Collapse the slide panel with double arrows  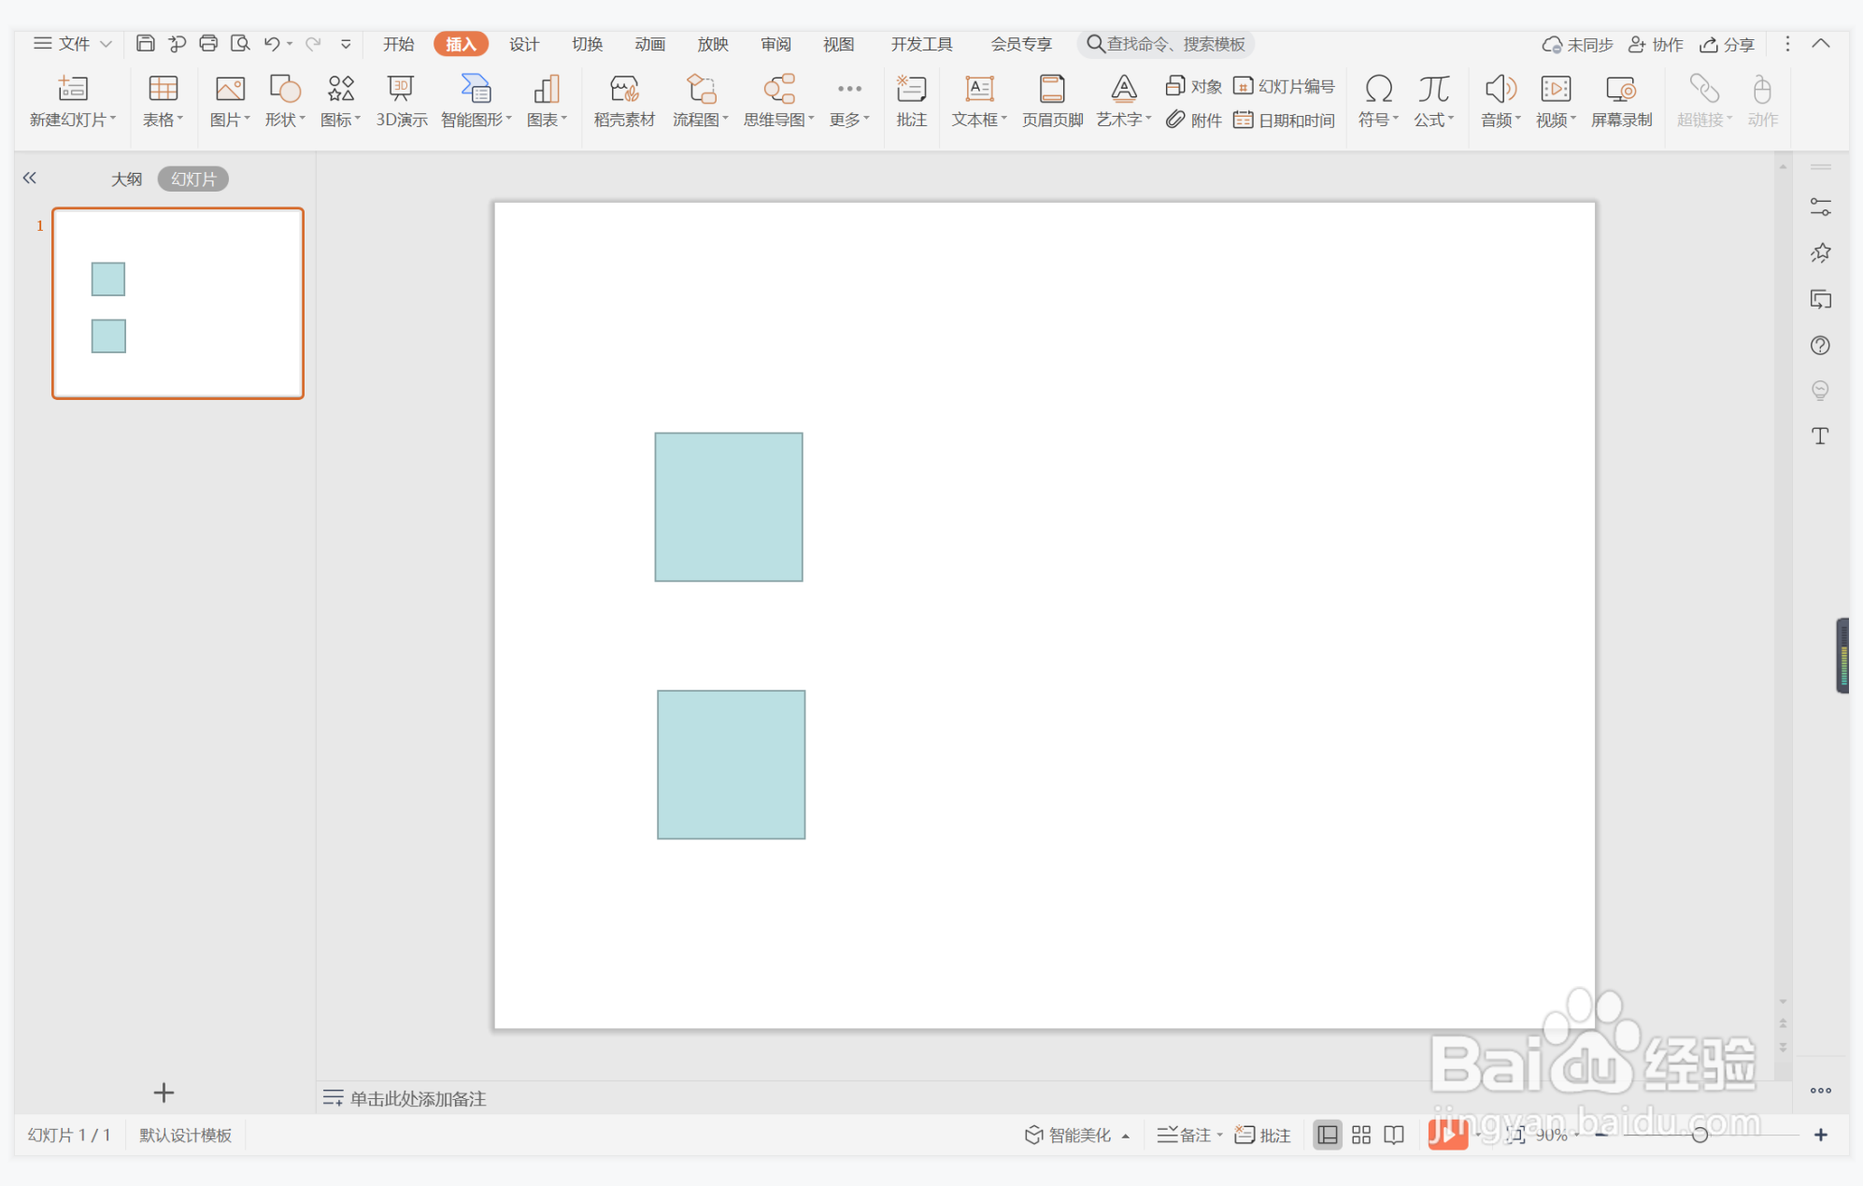coord(30,178)
